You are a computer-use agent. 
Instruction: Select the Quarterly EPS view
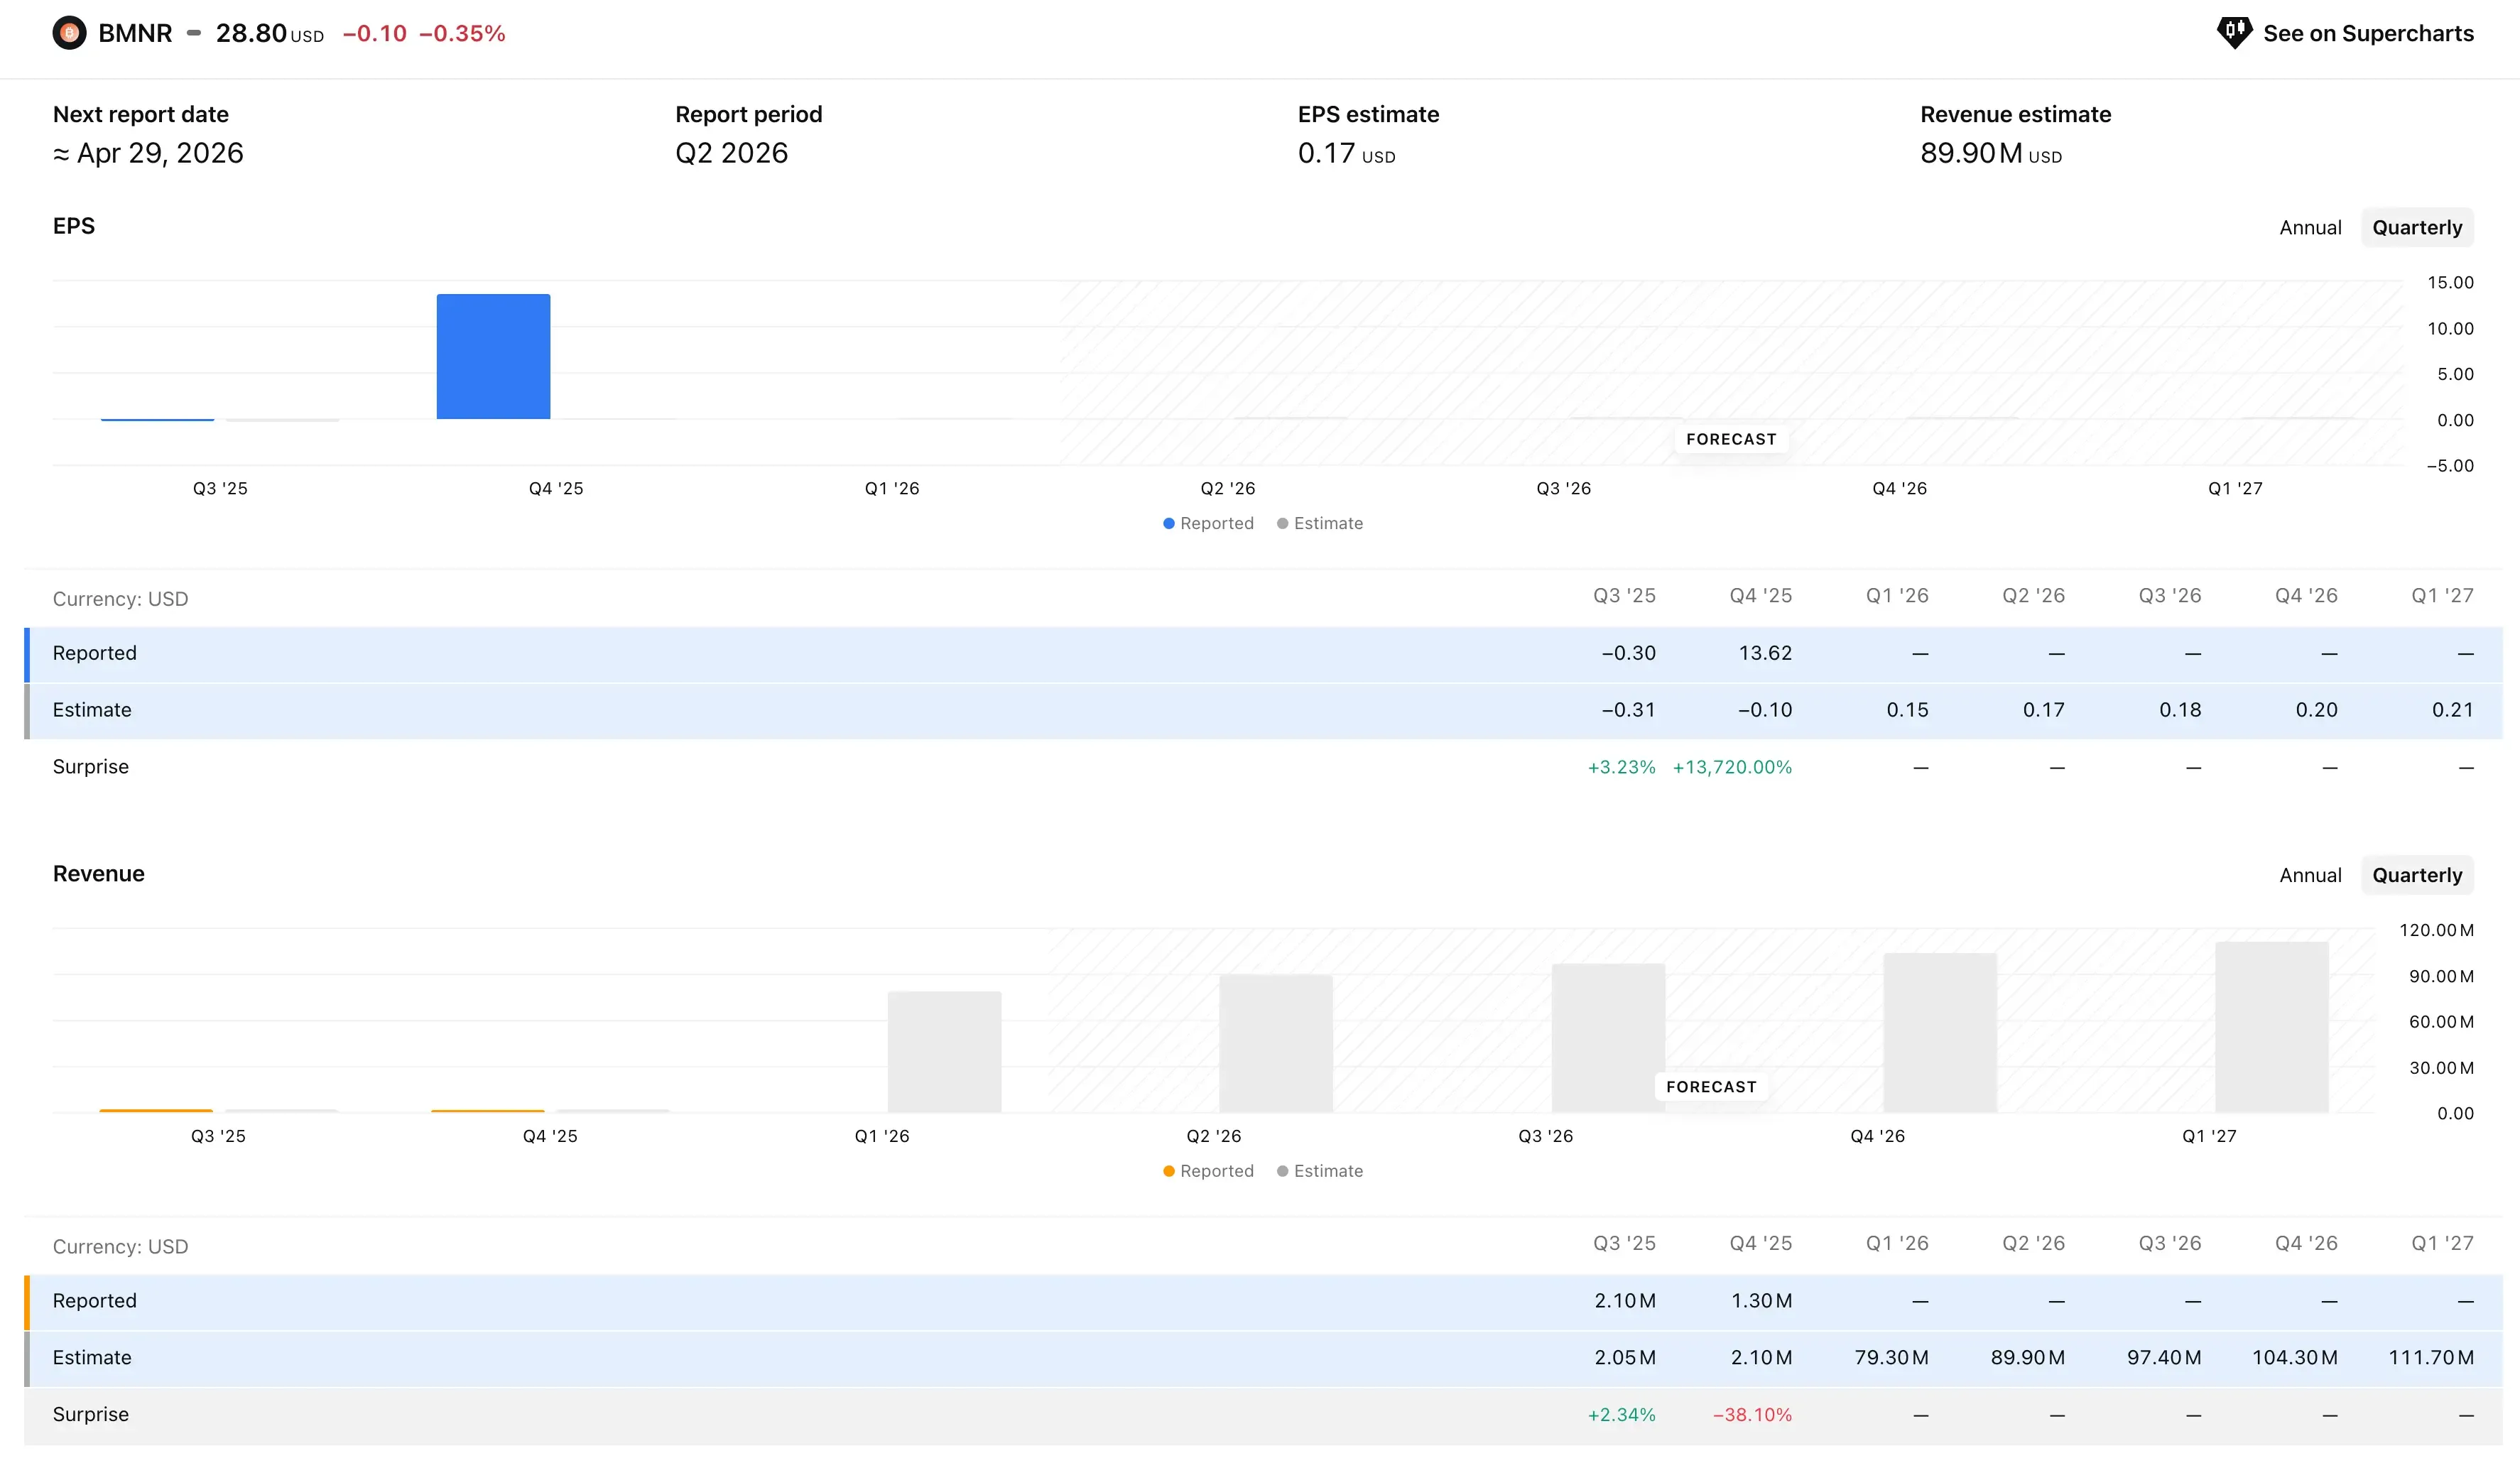pos(2416,227)
